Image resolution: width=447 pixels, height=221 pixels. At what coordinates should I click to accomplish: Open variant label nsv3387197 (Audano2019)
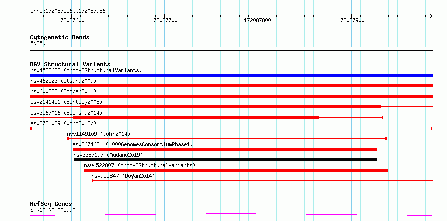coord(108,155)
